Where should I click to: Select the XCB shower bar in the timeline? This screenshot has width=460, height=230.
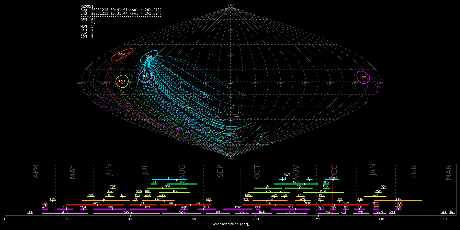[375, 197]
